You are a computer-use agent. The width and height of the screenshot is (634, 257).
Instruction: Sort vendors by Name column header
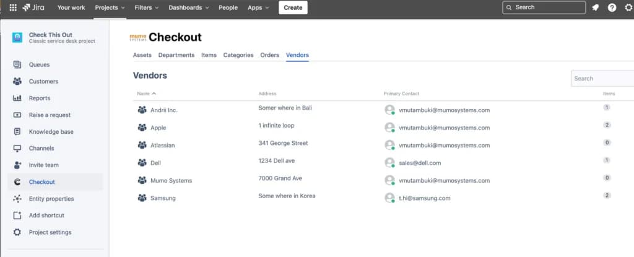tap(146, 94)
